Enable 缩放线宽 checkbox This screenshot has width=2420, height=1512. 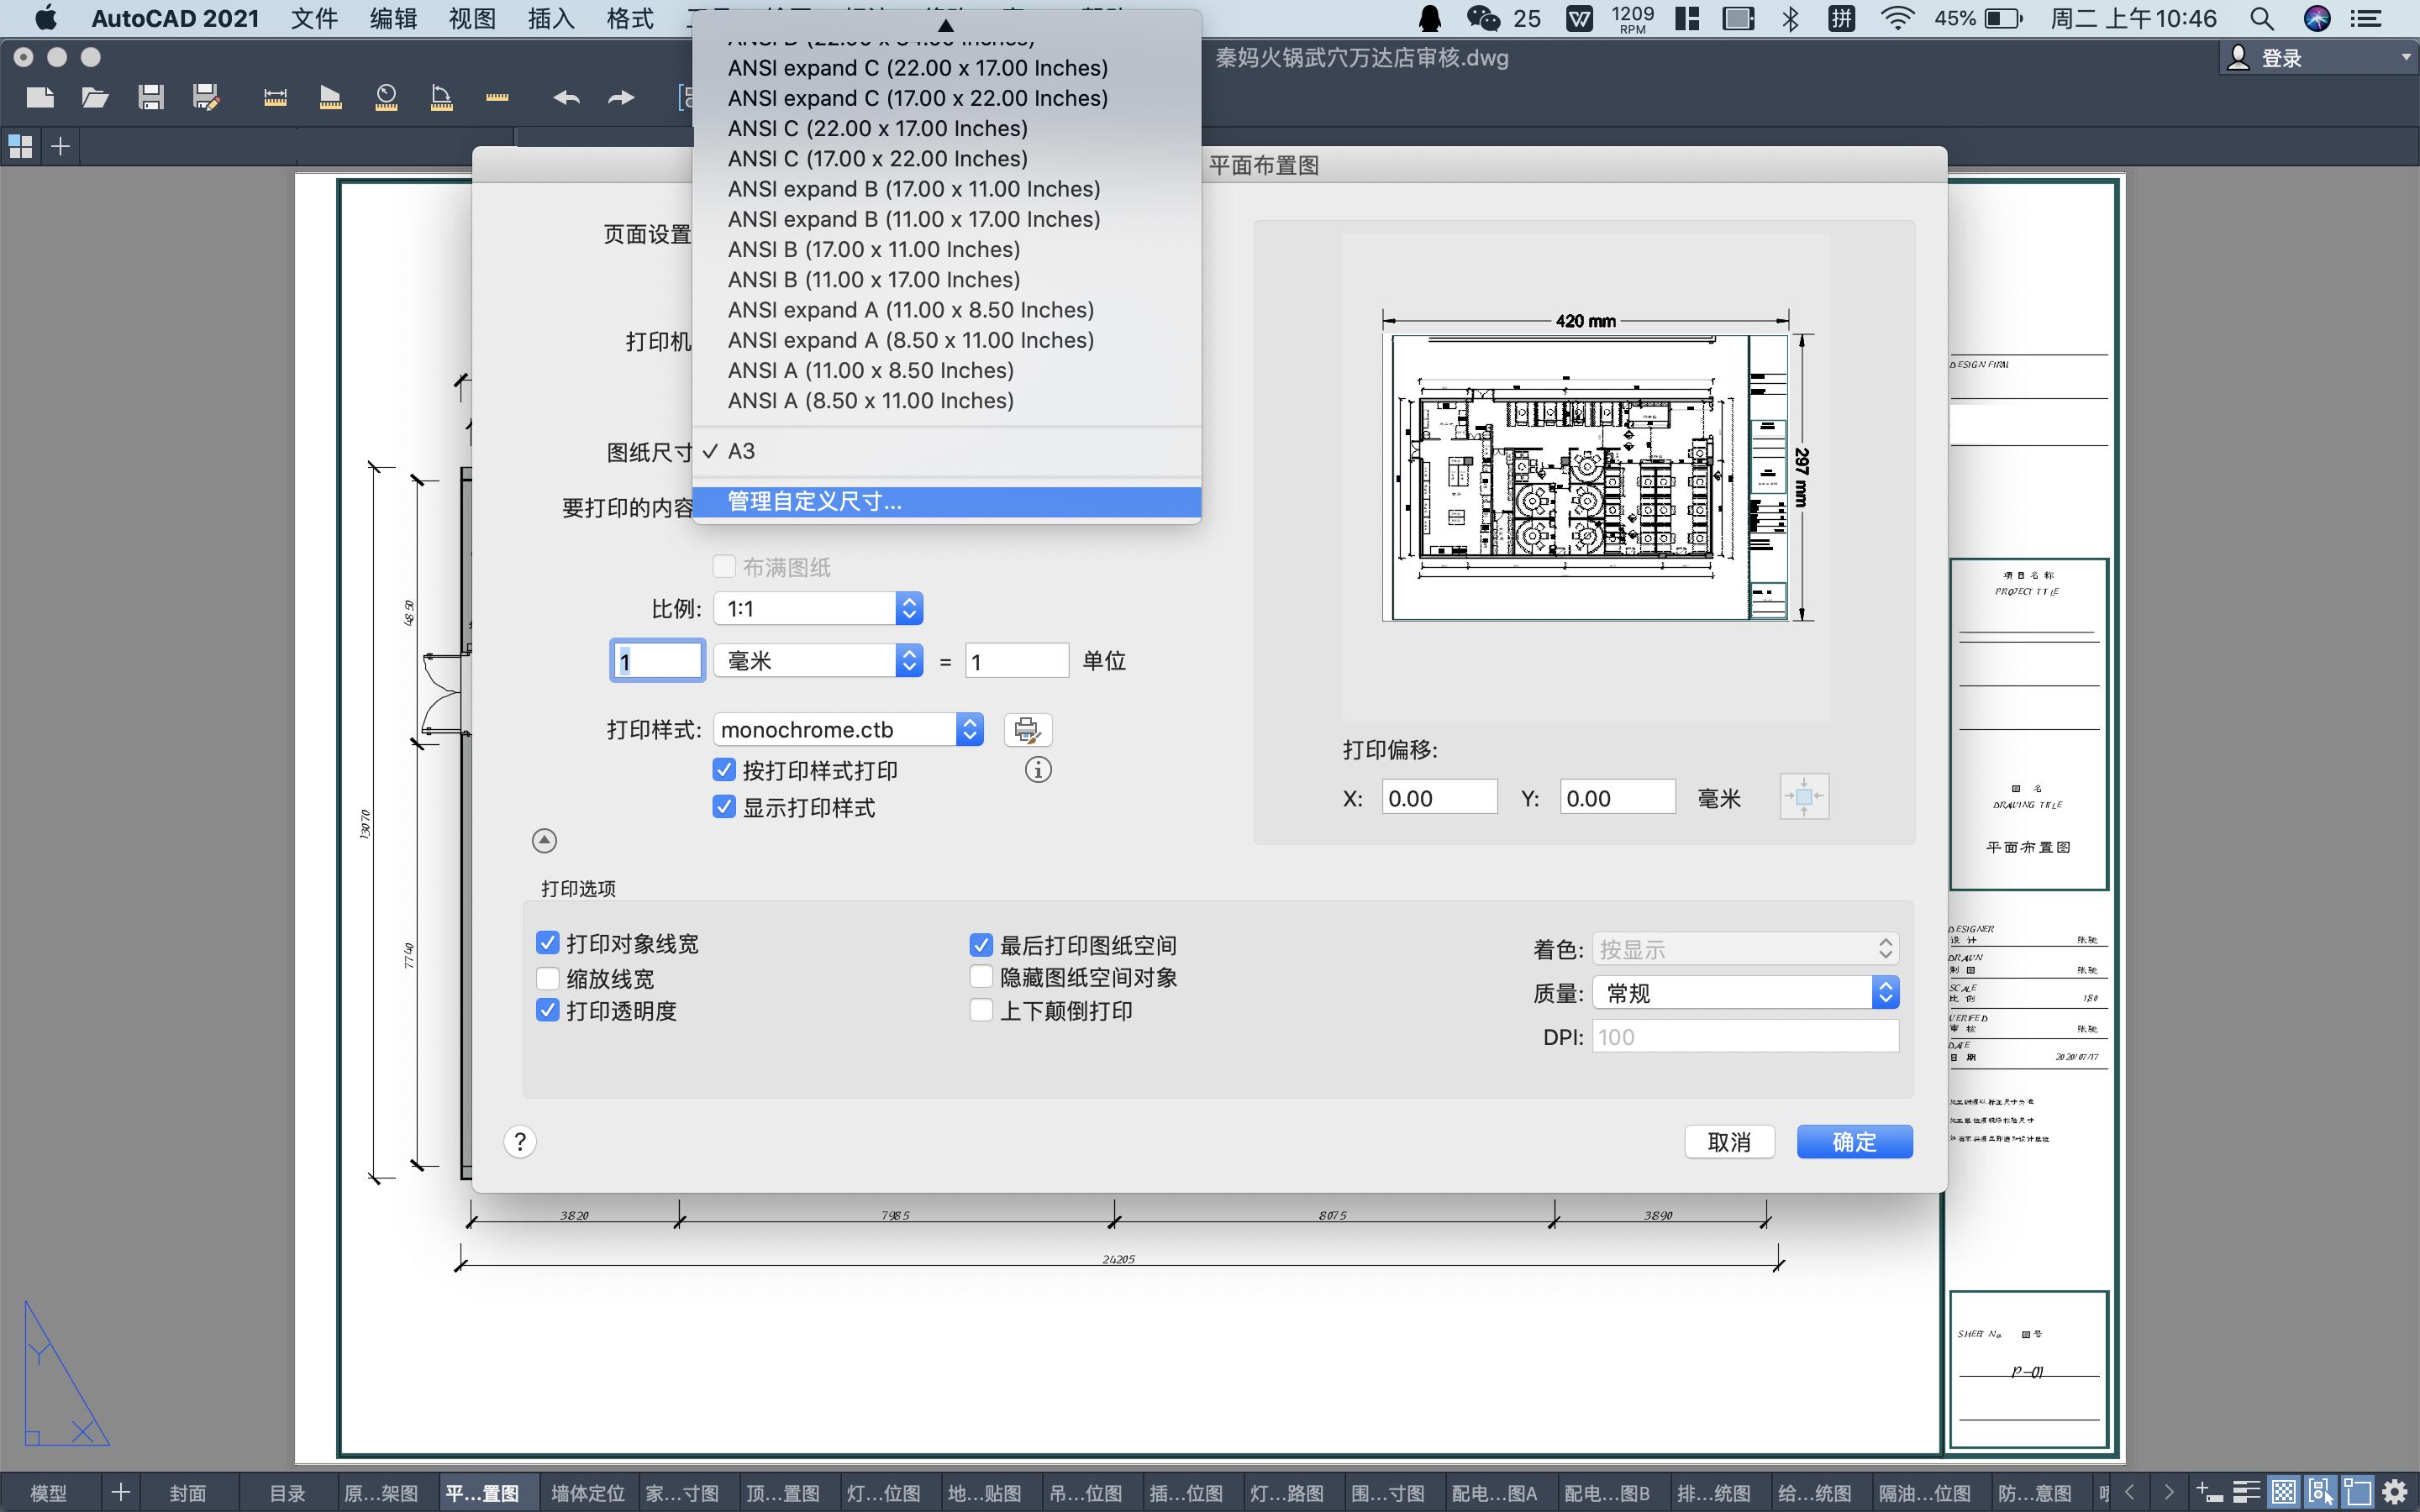click(x=547, y=977)
